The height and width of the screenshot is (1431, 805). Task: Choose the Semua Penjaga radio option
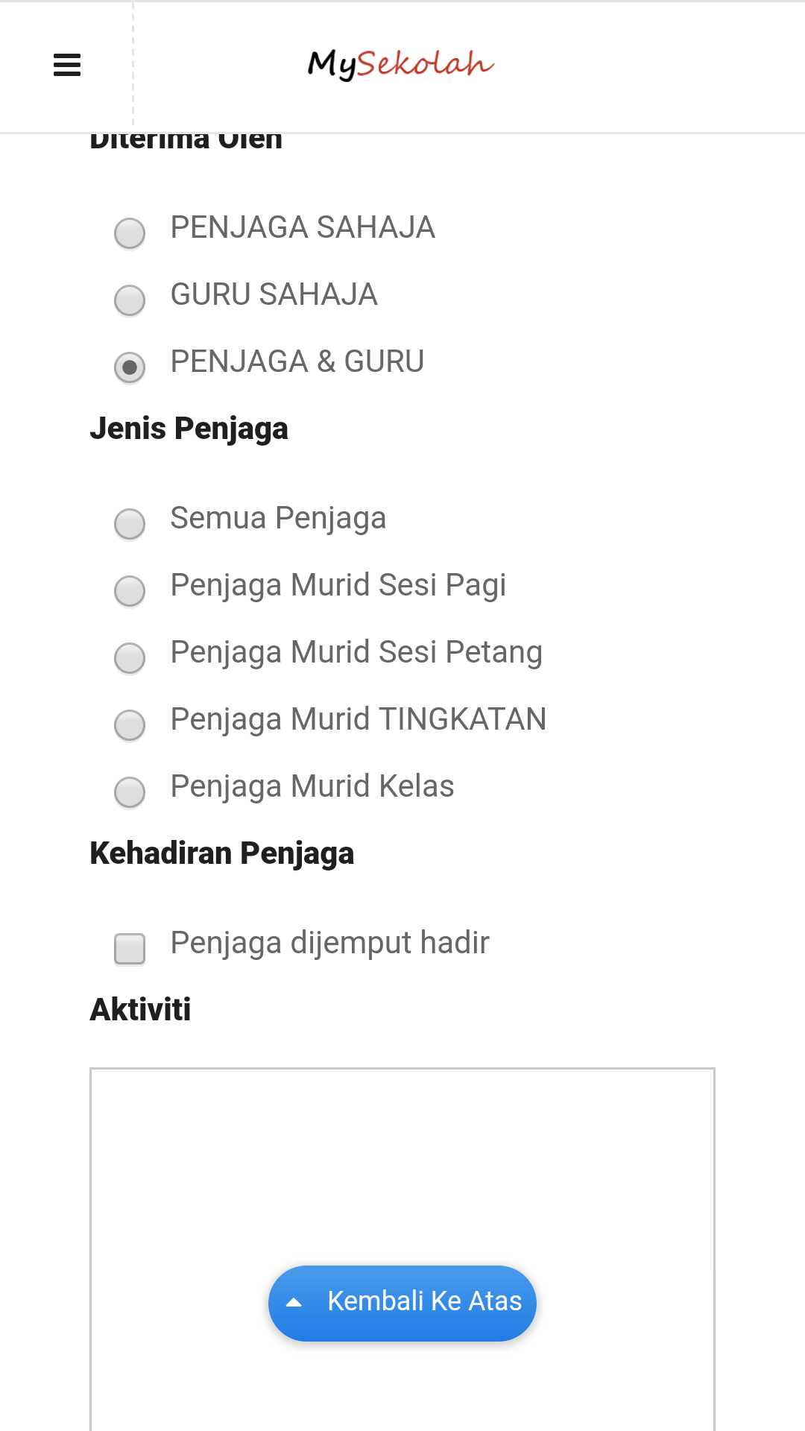pos(130,524)
